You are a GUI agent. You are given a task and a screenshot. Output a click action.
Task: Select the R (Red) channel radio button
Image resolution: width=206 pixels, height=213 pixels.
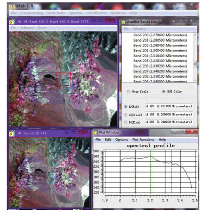point(126,107)
